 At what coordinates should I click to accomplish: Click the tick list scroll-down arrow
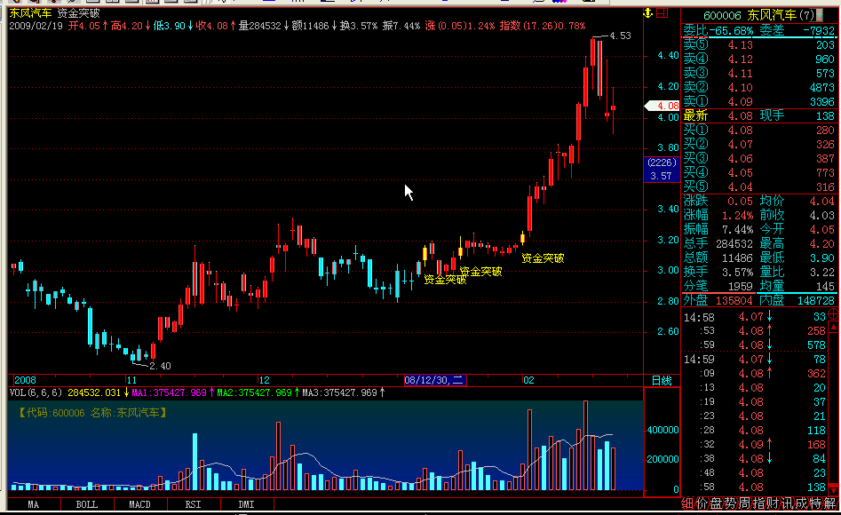point(834,489)
